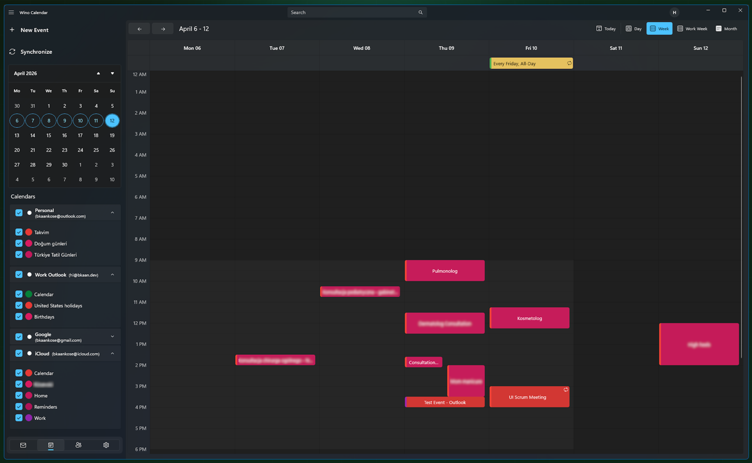
Task: Collapse the iCloud account calendar group
Action: pyautogui.click(x=113, y=354)
